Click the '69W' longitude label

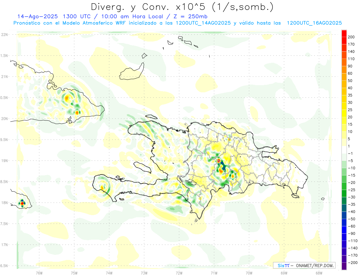coord(284,273)
